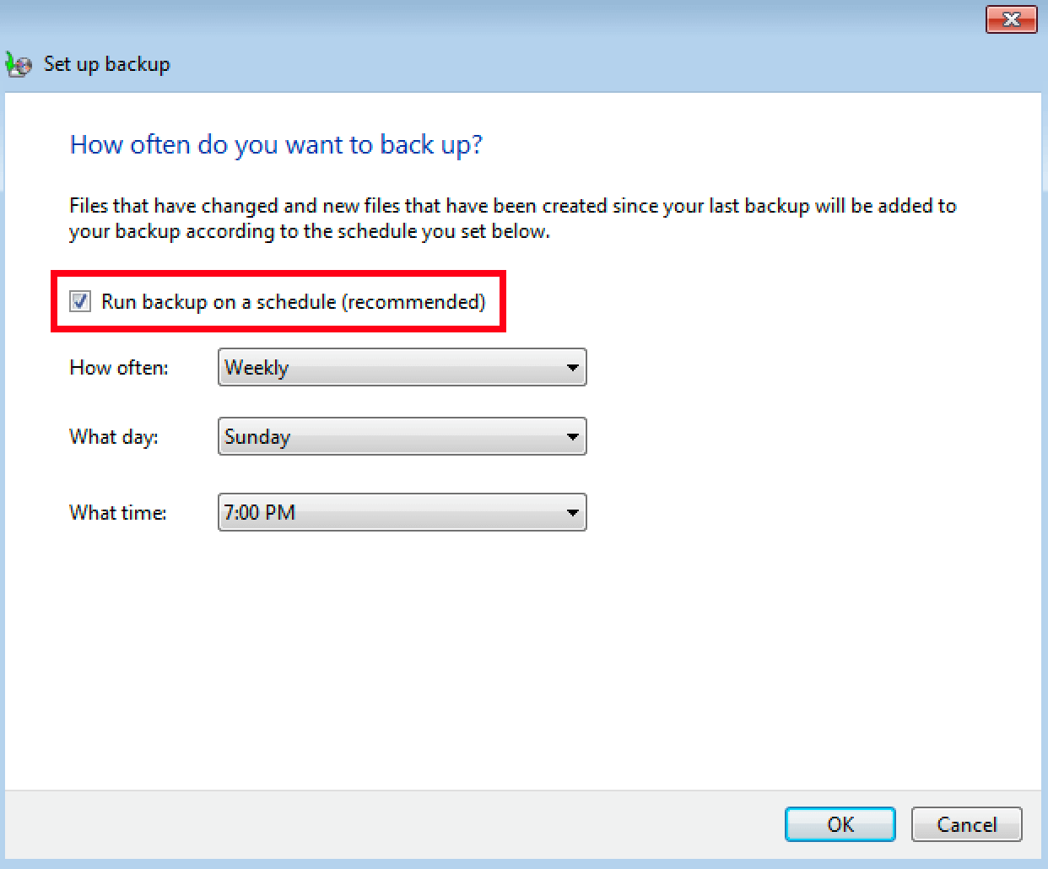This screenshot has width=1048, height=869.
Task: Click the 'Run backup on a schedule (recommended)' label text
Action: tap(293, 302)
